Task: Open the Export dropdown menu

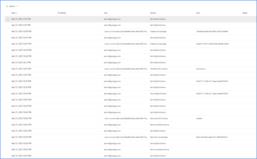Action: pyautogui.click(x=12, y=6)
